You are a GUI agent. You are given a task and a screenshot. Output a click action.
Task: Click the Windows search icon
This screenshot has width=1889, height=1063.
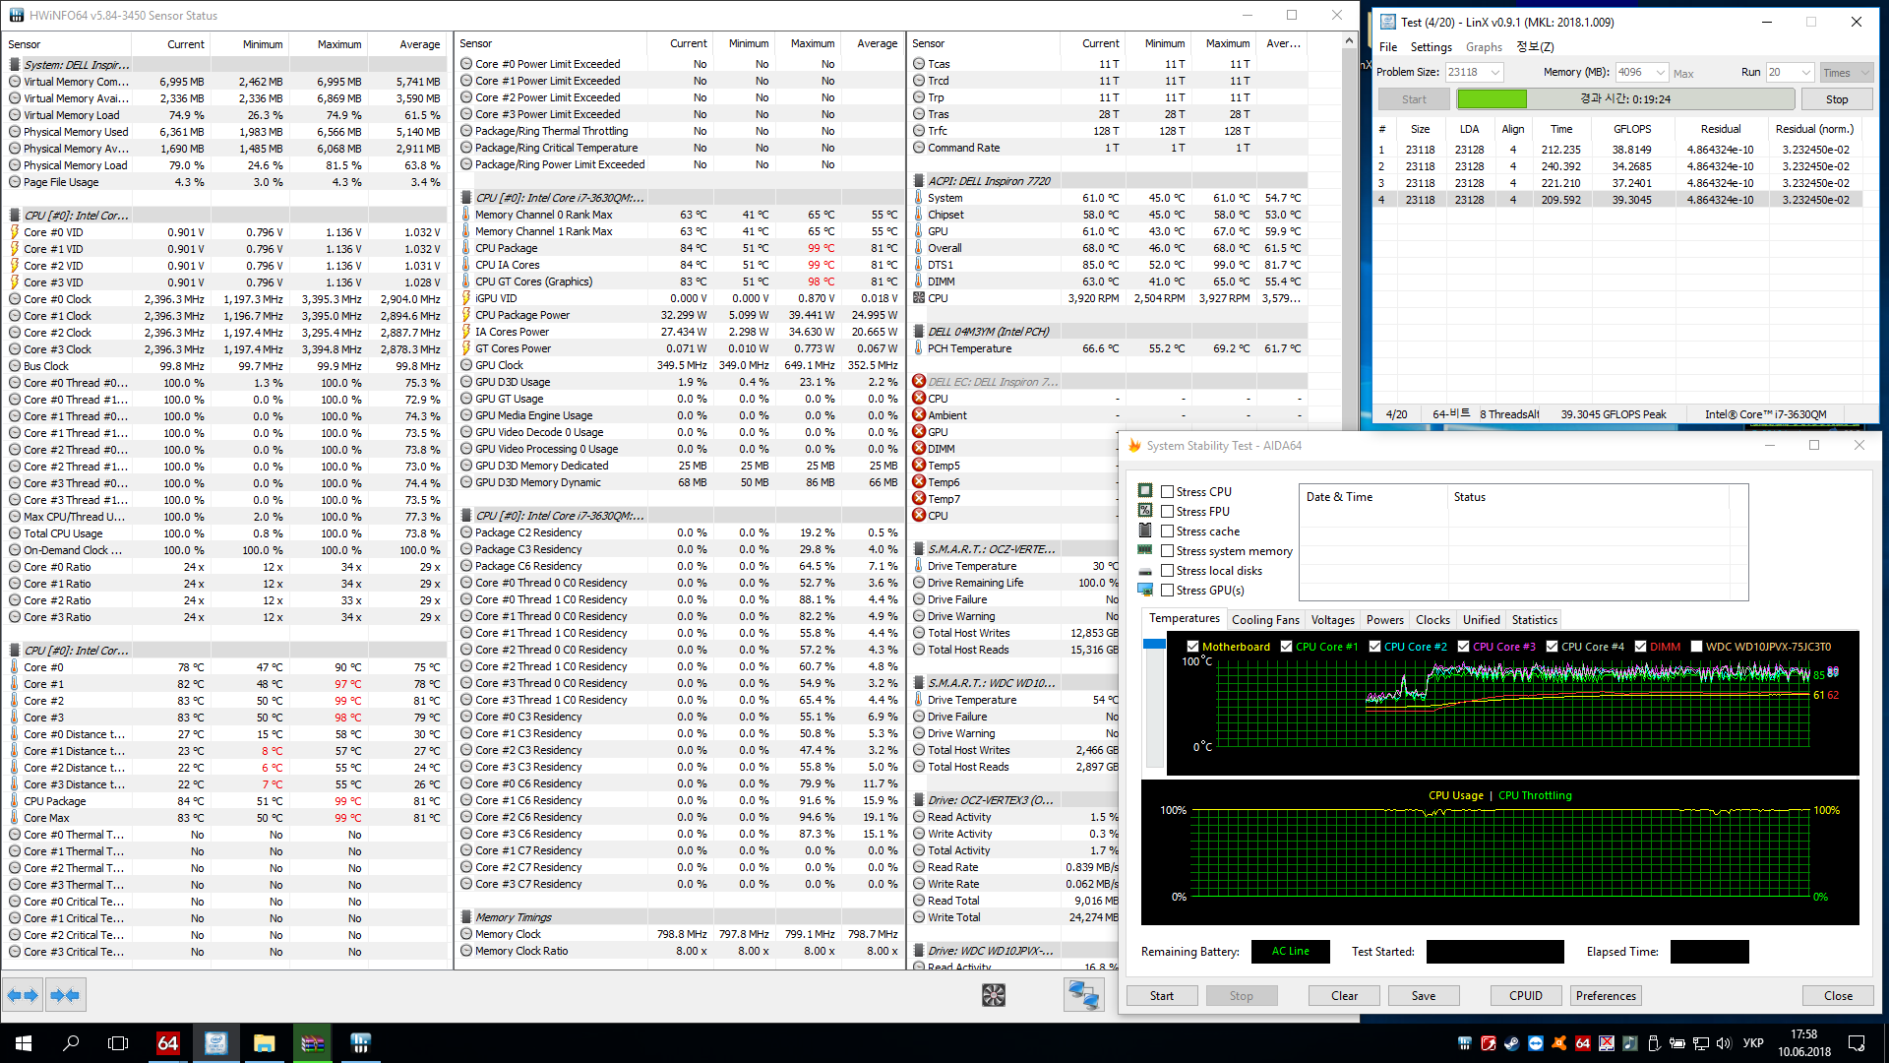point(71,1043)
